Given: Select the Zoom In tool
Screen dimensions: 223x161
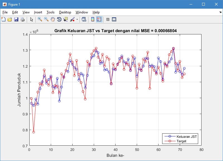Looking at the screenshot, I should [x=40, y=19].
